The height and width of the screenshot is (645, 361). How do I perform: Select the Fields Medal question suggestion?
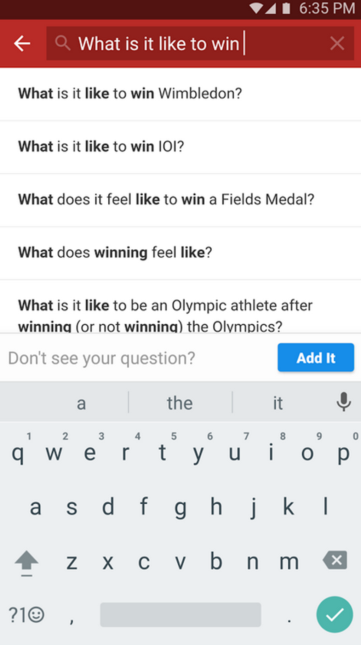(166, 200)
